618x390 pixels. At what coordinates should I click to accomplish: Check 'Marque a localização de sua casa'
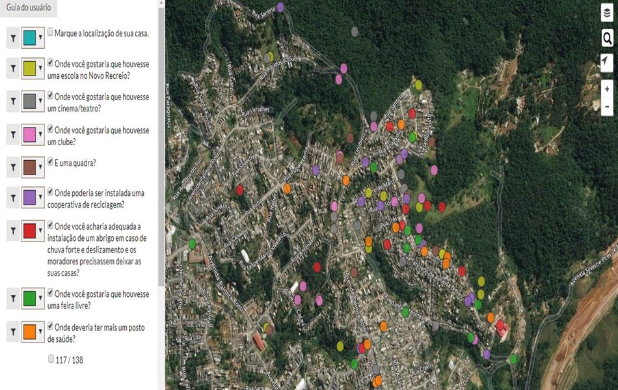click(51, 32)
